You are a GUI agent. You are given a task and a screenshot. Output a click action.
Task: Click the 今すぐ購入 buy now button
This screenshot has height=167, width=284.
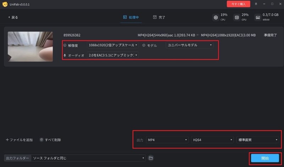coord(238,4)
